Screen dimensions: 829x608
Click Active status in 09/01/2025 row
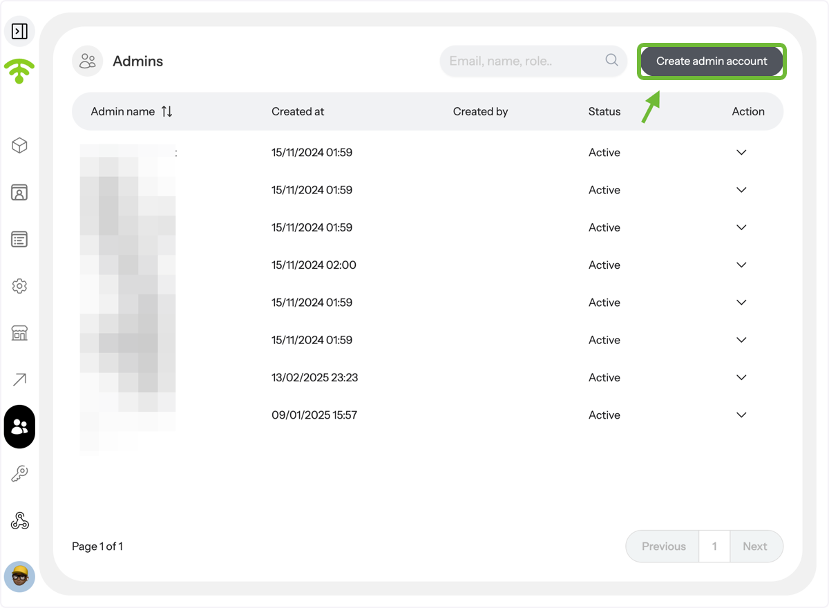604,415
